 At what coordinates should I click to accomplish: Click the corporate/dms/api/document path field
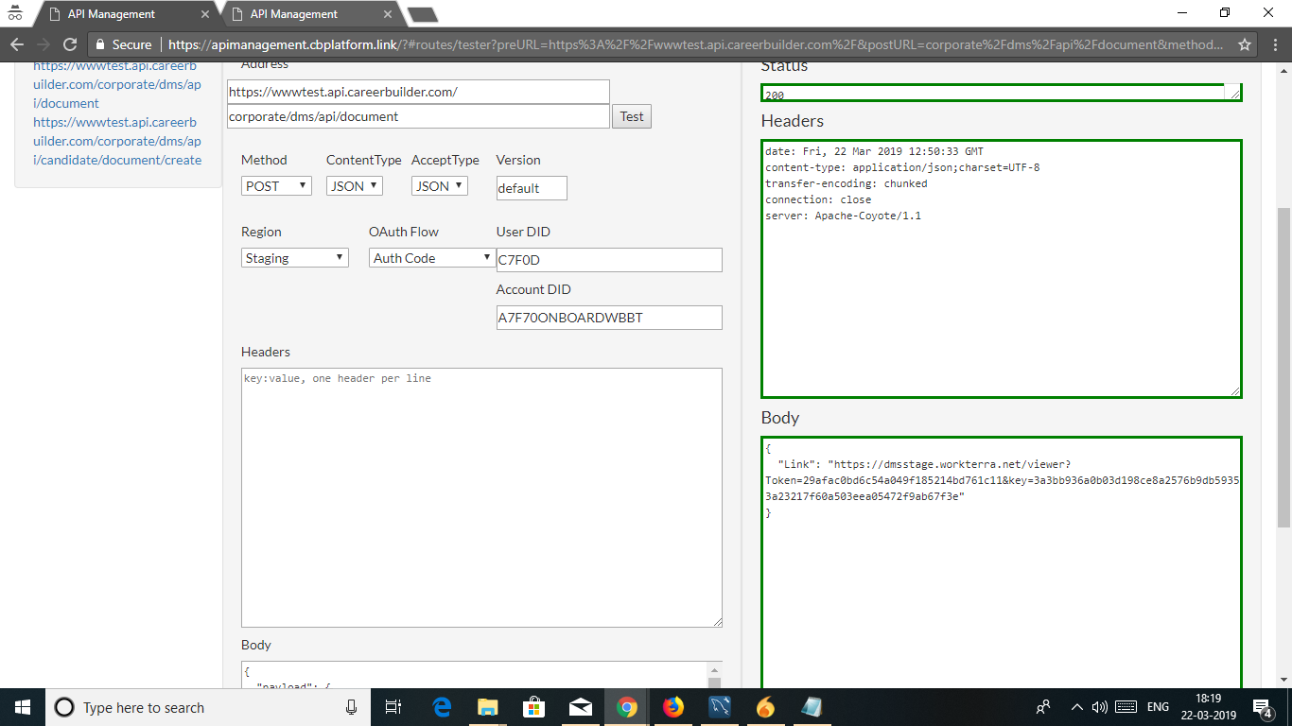(x=418, y=116)
